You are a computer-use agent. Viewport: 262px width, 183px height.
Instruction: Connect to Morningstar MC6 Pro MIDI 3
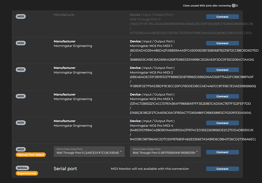click(222, 96)
